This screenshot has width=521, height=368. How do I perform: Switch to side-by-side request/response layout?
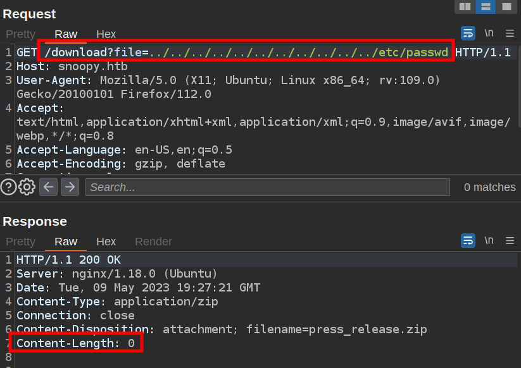pos(465,7)
